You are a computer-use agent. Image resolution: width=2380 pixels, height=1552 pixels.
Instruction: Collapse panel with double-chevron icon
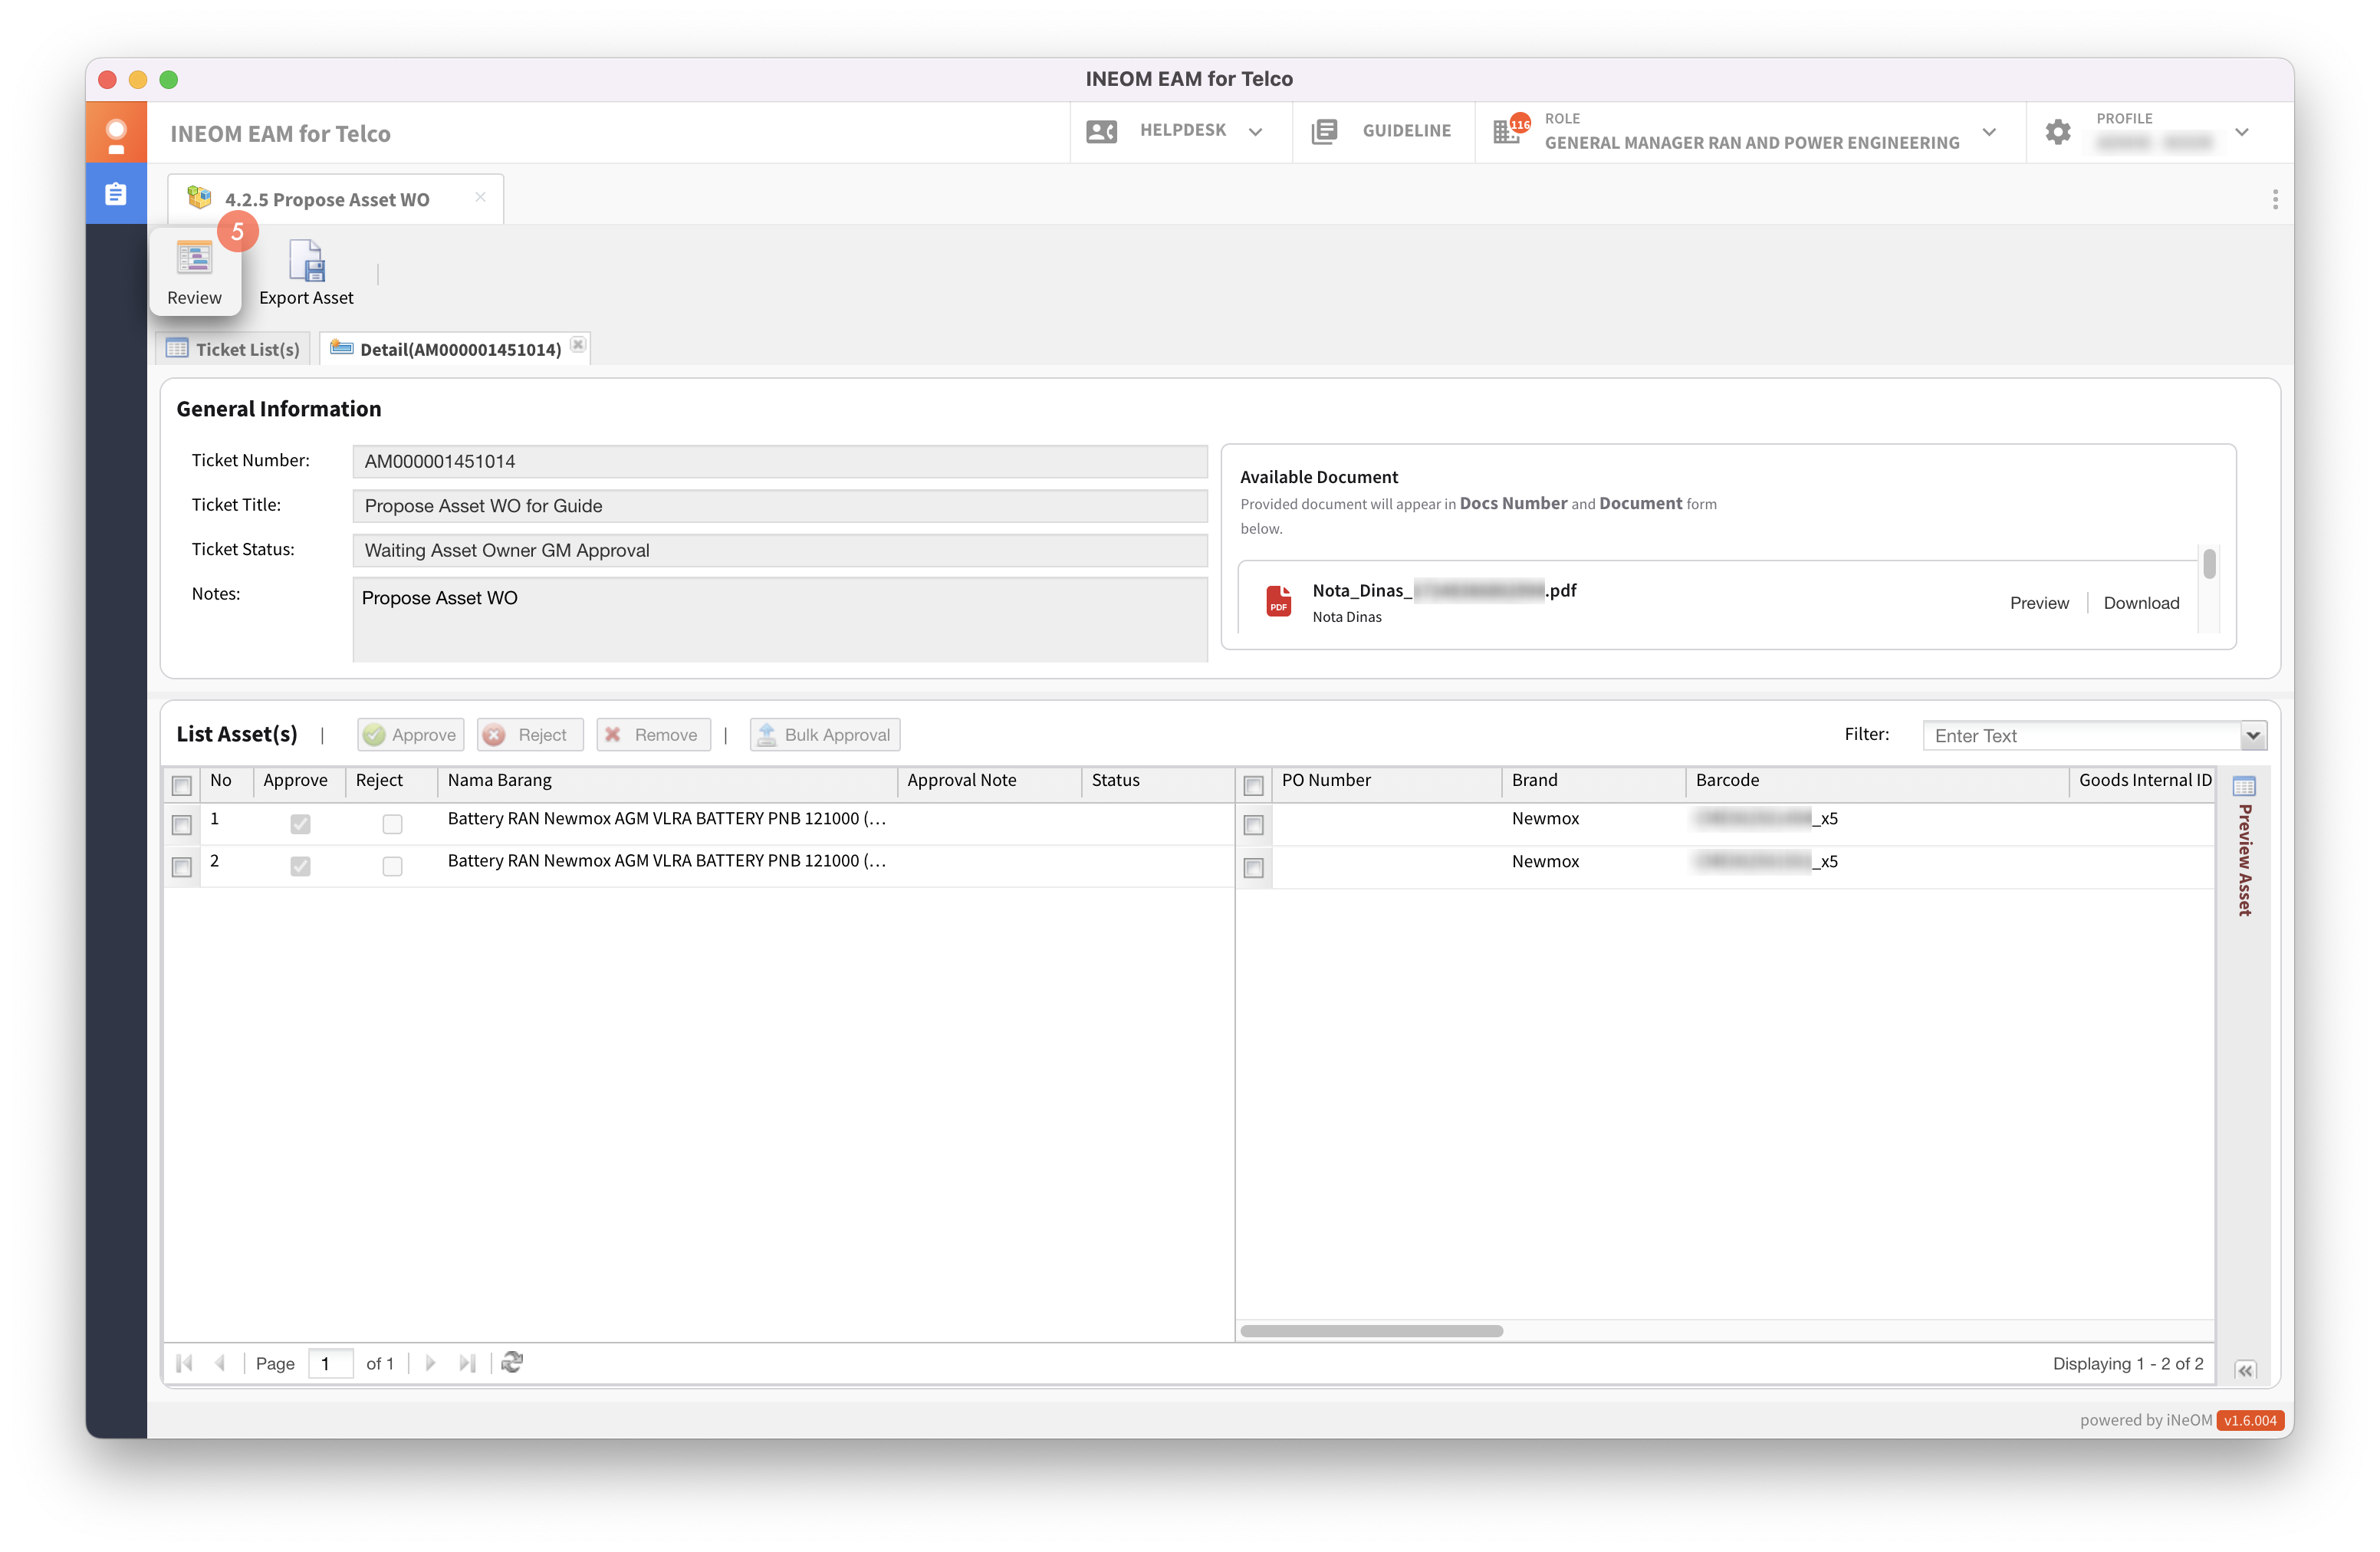pyautogui.click(x=2245, y=1370)
